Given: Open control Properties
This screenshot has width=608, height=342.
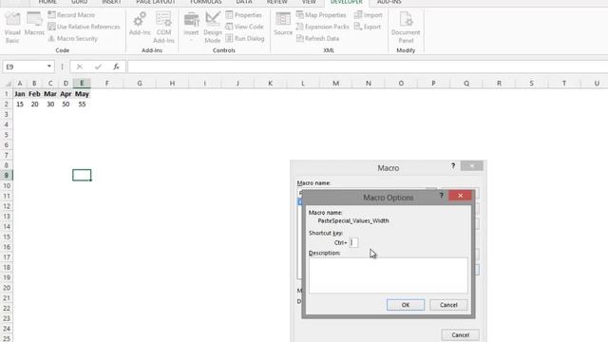Looking at the screenshot, I should coord(244,15).
